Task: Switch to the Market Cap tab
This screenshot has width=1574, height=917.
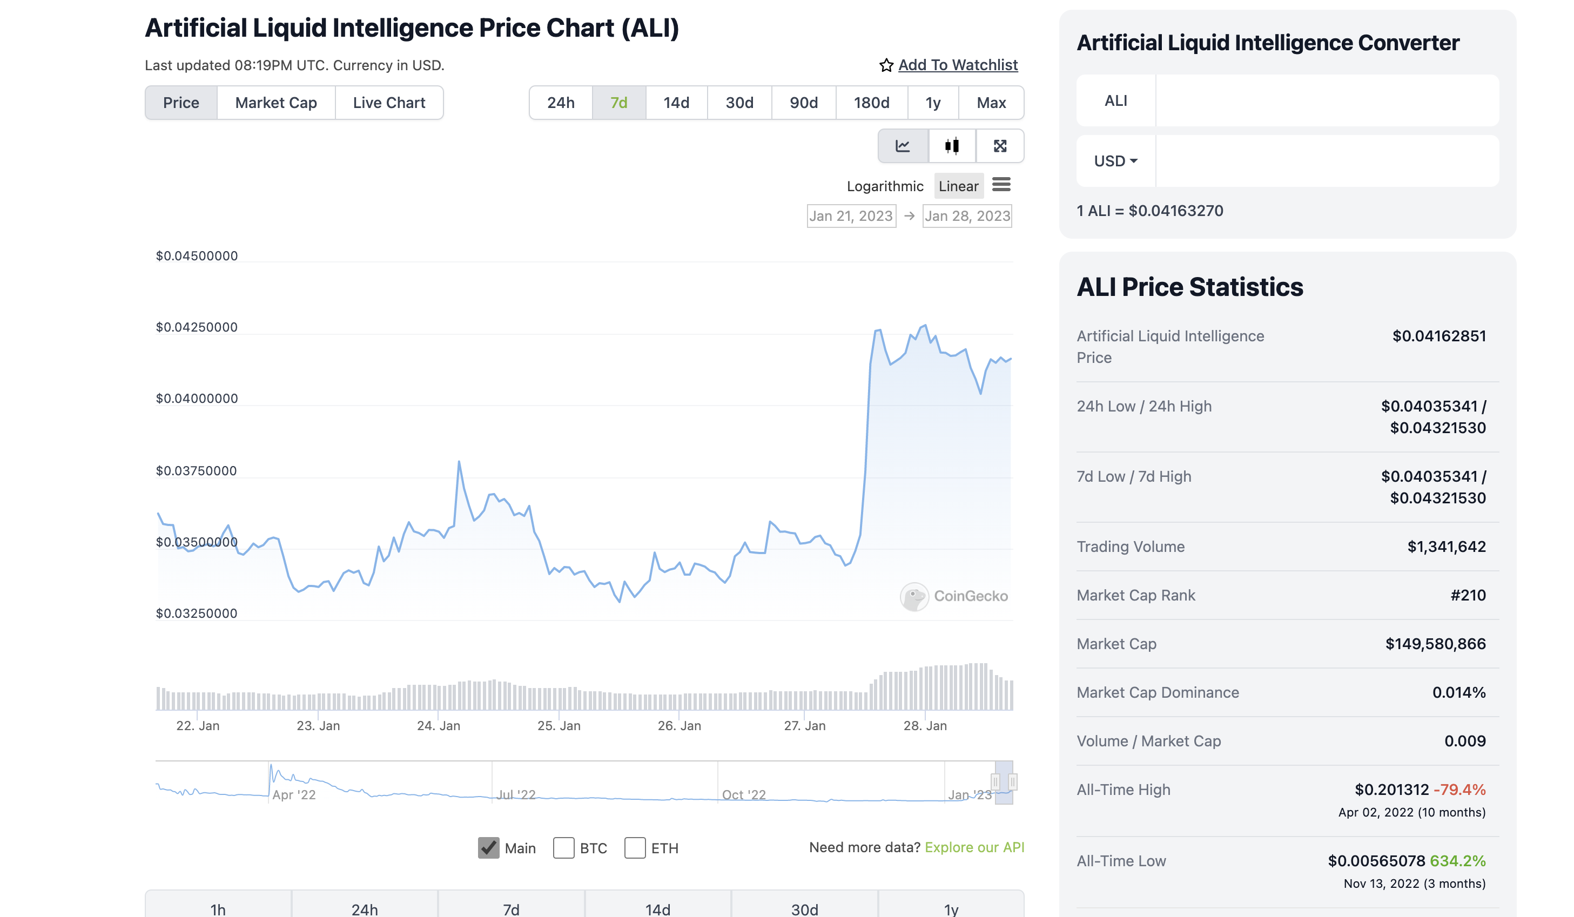Action: [276, 103]
